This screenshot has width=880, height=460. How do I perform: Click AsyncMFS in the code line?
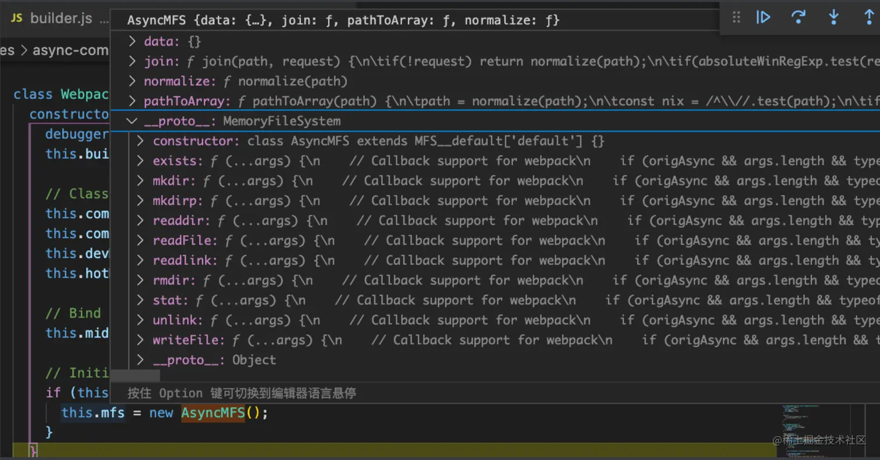(x=213, y=413)
